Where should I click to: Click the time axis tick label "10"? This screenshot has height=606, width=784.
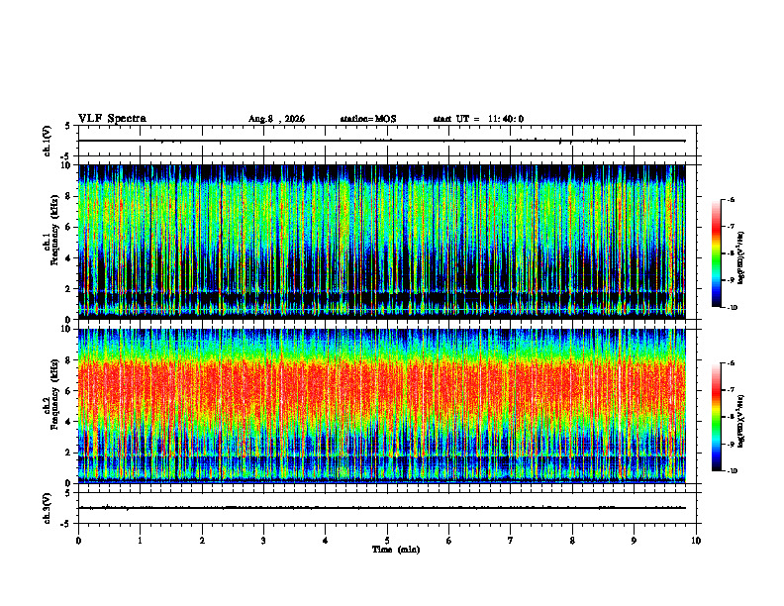[696, 541]
